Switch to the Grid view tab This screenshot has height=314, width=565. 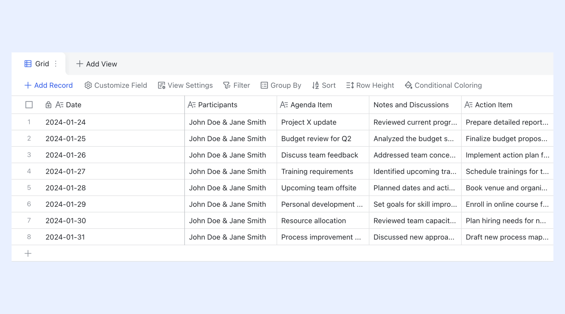point(38,64)
